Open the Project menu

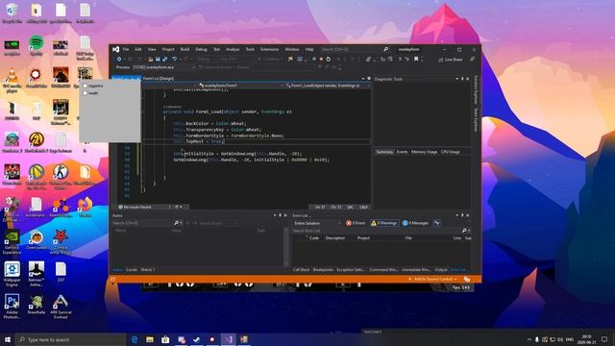pos(168,49)
